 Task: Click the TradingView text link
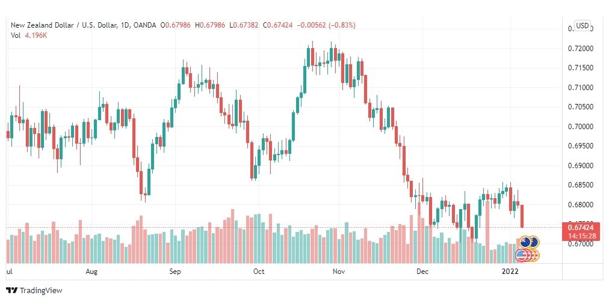41,291
